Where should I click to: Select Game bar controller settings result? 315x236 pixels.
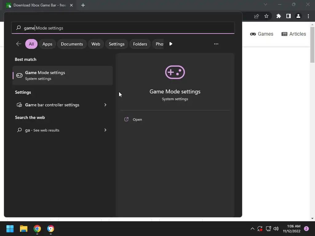point(62,105)
